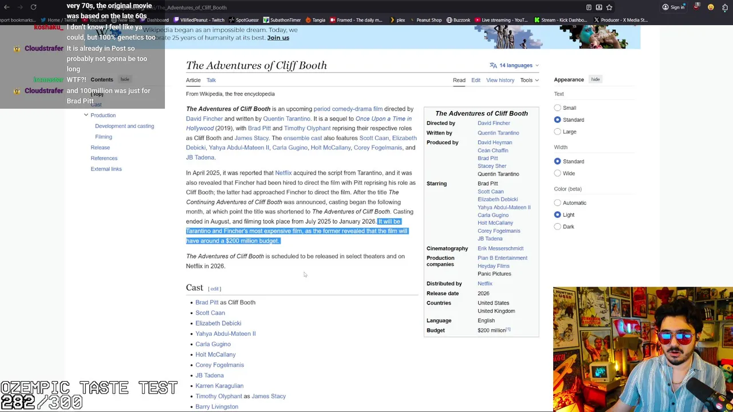Open Heyday Films link in infobox
The width and height of the screenshot is (733, 412).
point(494,266)
